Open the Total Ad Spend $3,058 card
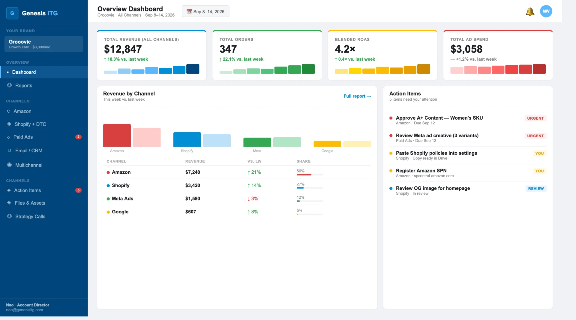The image size is (576, 320). (498, 55)
